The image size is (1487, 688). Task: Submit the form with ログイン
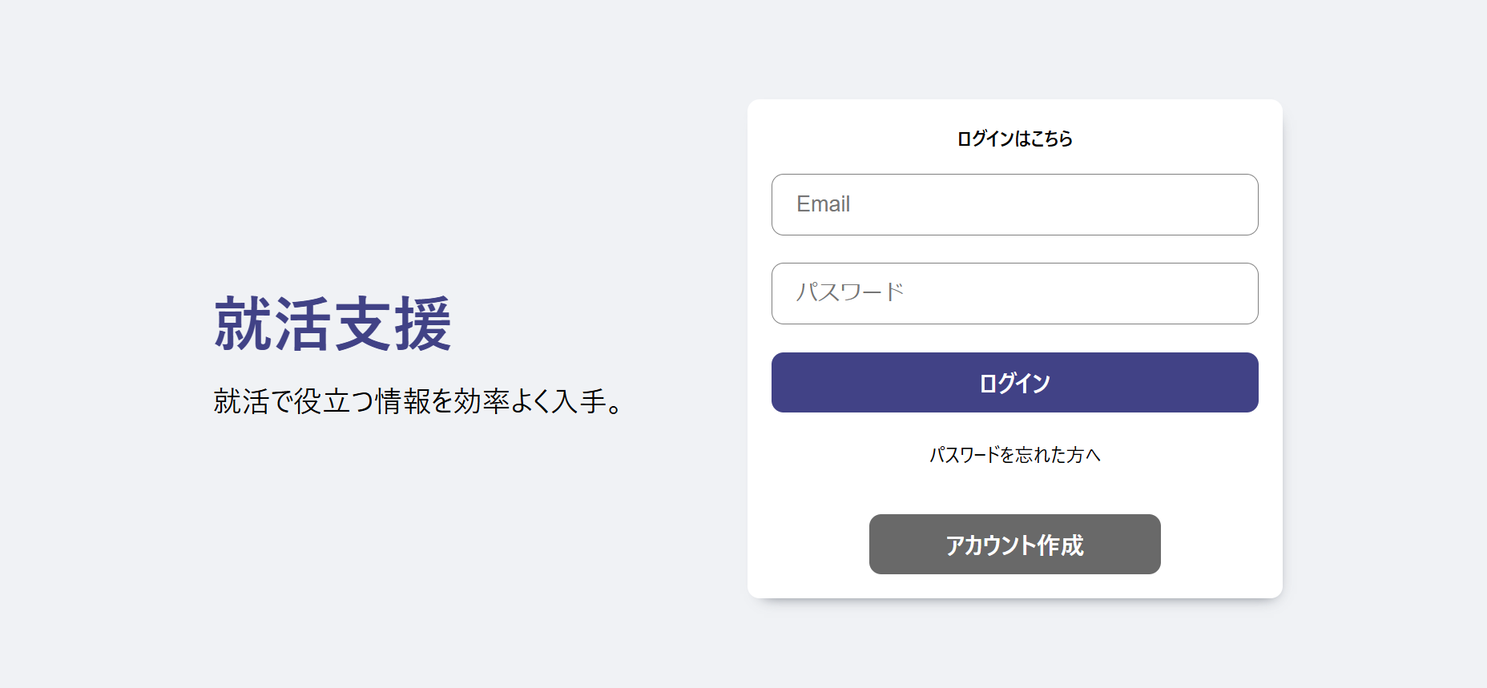tap(1014, 383)
